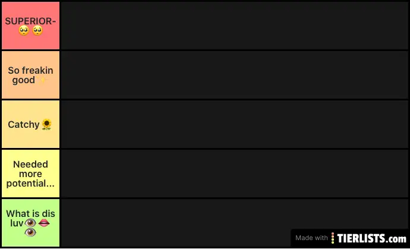Image resolution: width=410 pixels, height=249 pixels.
Task: Click the colored dots TierLists logo icon
Action: 333,238
